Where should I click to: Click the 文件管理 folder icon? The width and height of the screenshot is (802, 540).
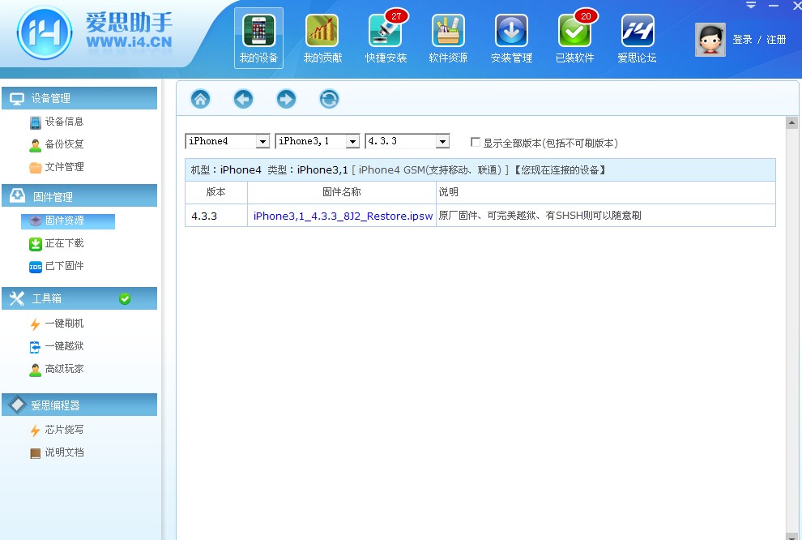click(x=36, y=168)
